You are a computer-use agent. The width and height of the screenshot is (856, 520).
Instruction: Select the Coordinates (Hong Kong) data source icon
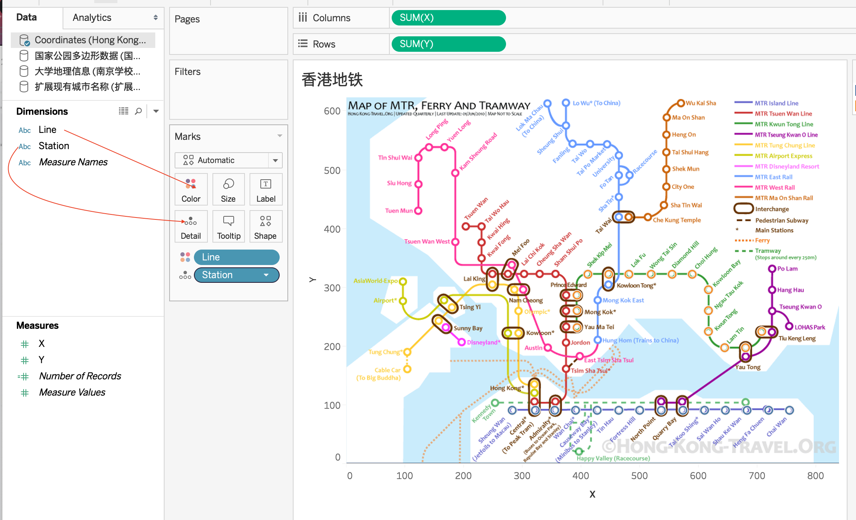coord(24,40)
